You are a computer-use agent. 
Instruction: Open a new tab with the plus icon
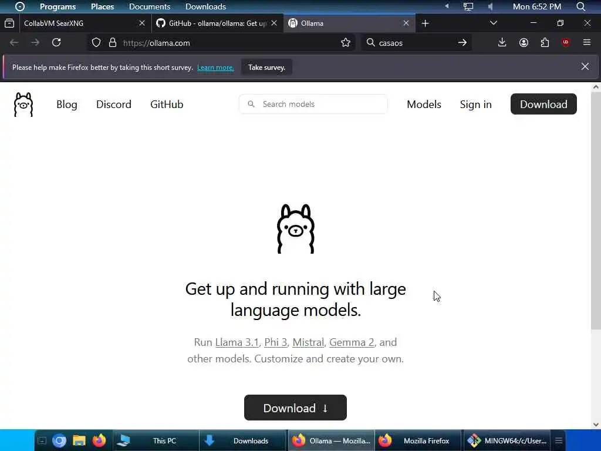tap(425, 23)
